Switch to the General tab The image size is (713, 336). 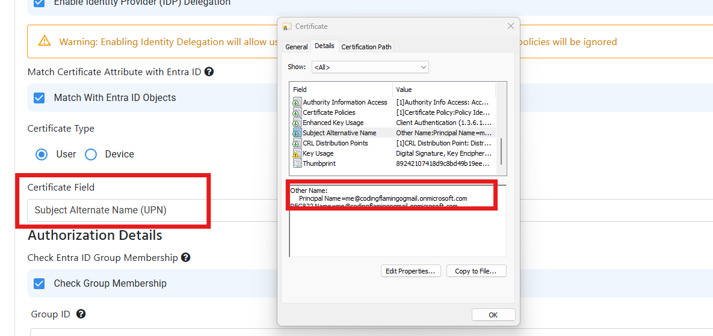coord(296,47)
